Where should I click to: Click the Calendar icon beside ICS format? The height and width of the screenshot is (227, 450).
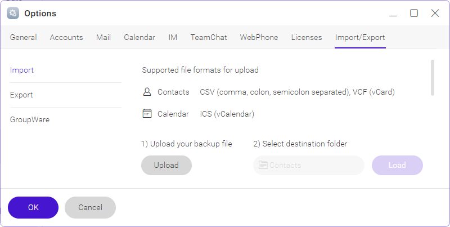[147, 114]
